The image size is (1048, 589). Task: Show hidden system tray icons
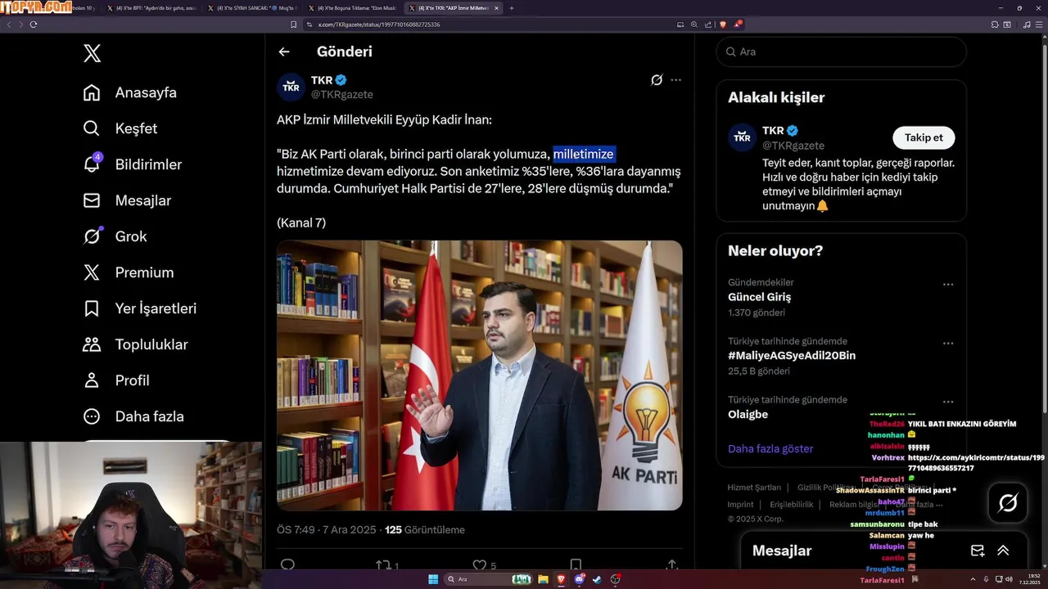tap(973, 579)
